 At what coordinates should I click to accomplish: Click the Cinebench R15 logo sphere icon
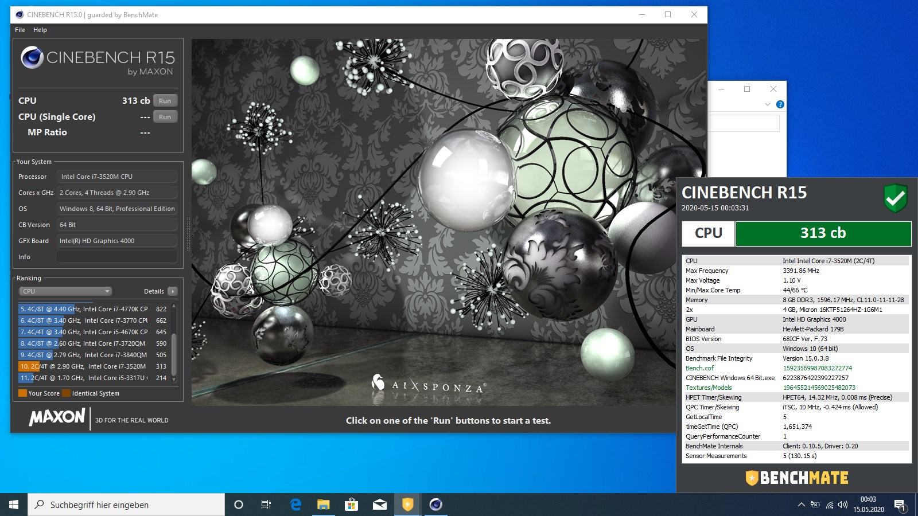[32, 57]
